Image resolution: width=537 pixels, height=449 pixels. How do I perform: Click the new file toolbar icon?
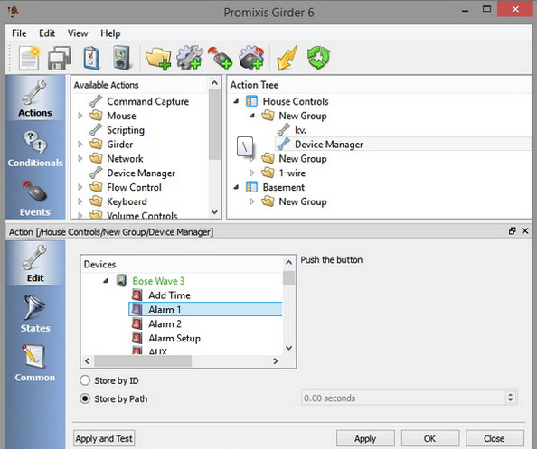tap(30, 58)
